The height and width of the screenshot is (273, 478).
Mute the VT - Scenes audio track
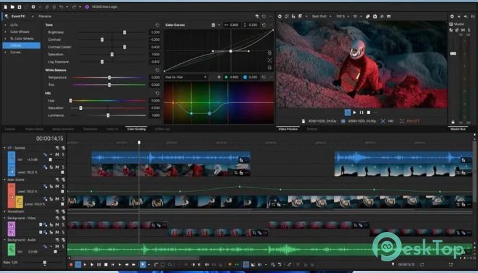click(57, 155)
